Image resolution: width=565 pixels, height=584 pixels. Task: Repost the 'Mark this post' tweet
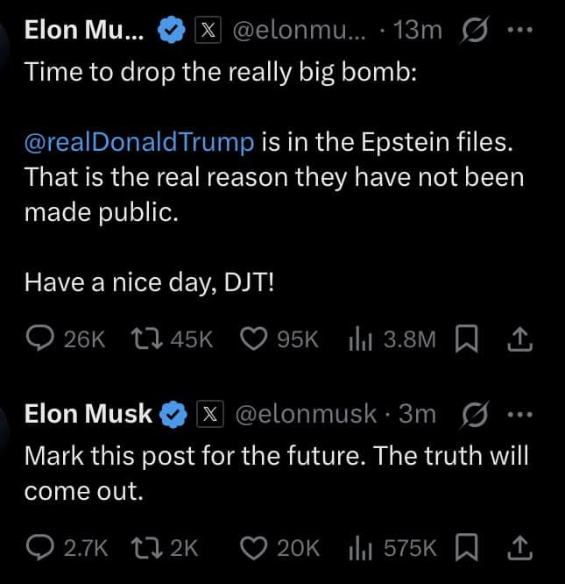[x=144, y=547]
